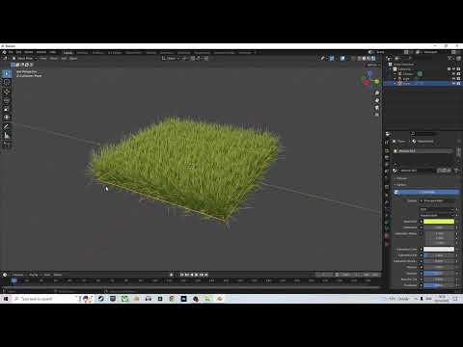Click the viewport pan hand icon

[x=377, y=100]
